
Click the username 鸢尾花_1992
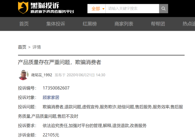point(42,75)
